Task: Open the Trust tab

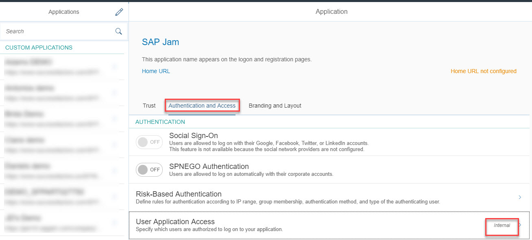Action: (149, 106)
